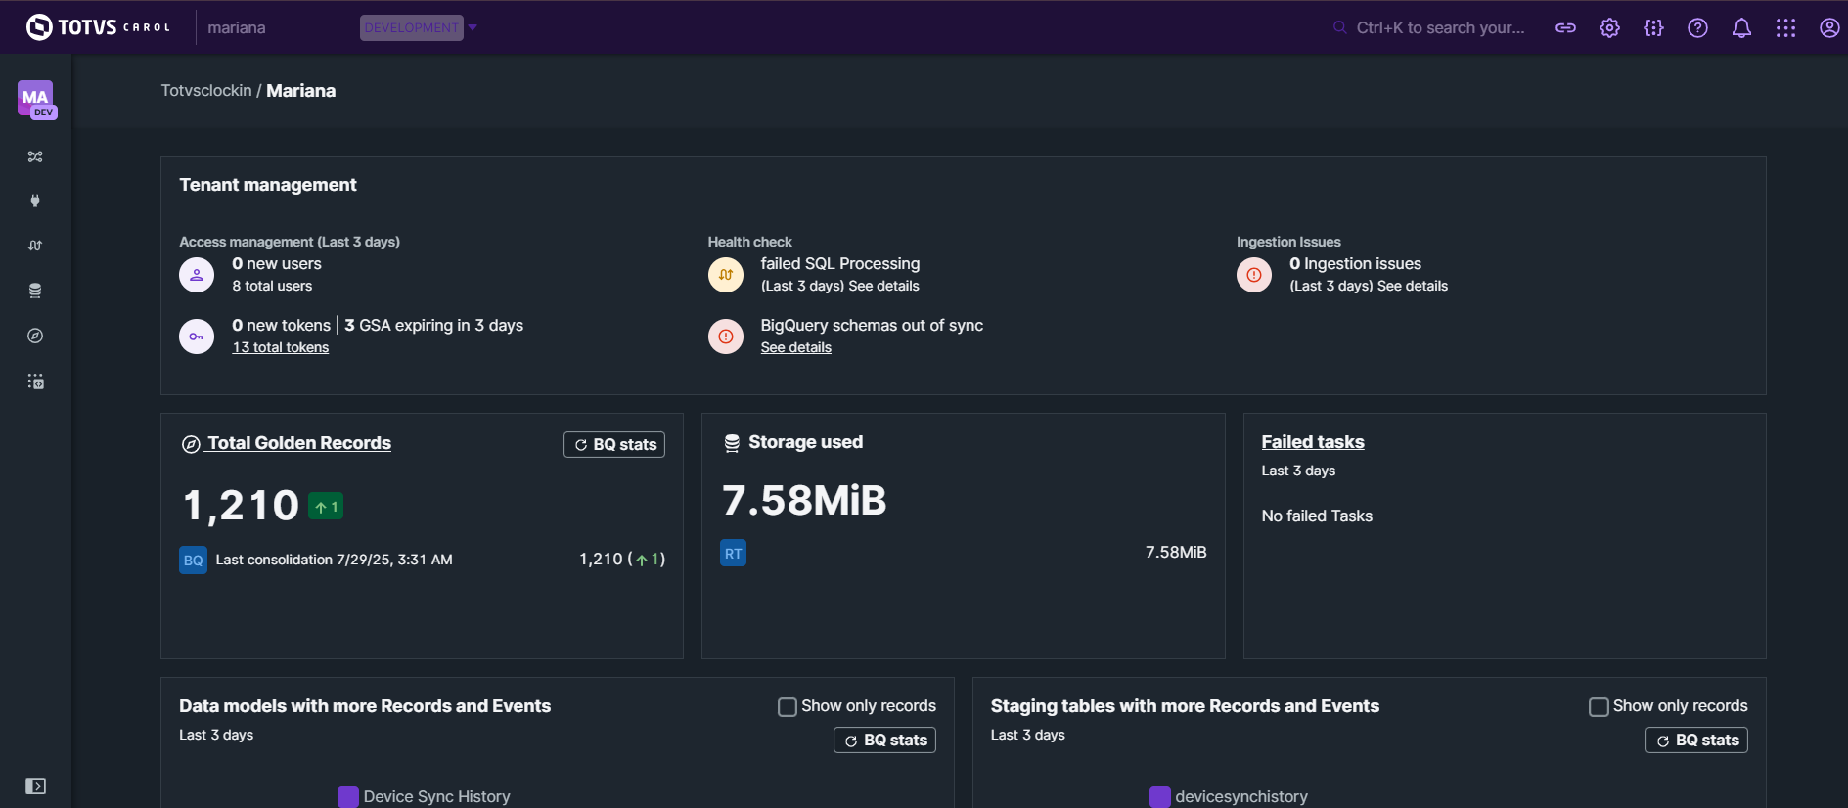The width and height of the screenshot is (1848, 808).
Task: Click the notifications bell icon
Action: [1741, 28]
